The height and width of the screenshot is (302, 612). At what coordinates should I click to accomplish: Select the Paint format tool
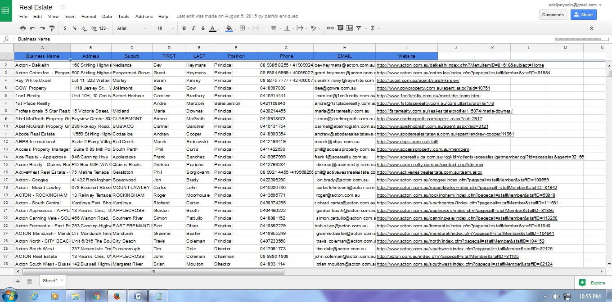(x=52, y=28)
